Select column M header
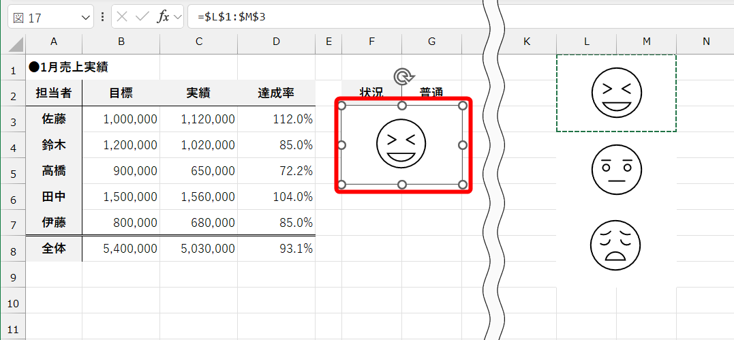734x340 pixels. click(647, 42)
